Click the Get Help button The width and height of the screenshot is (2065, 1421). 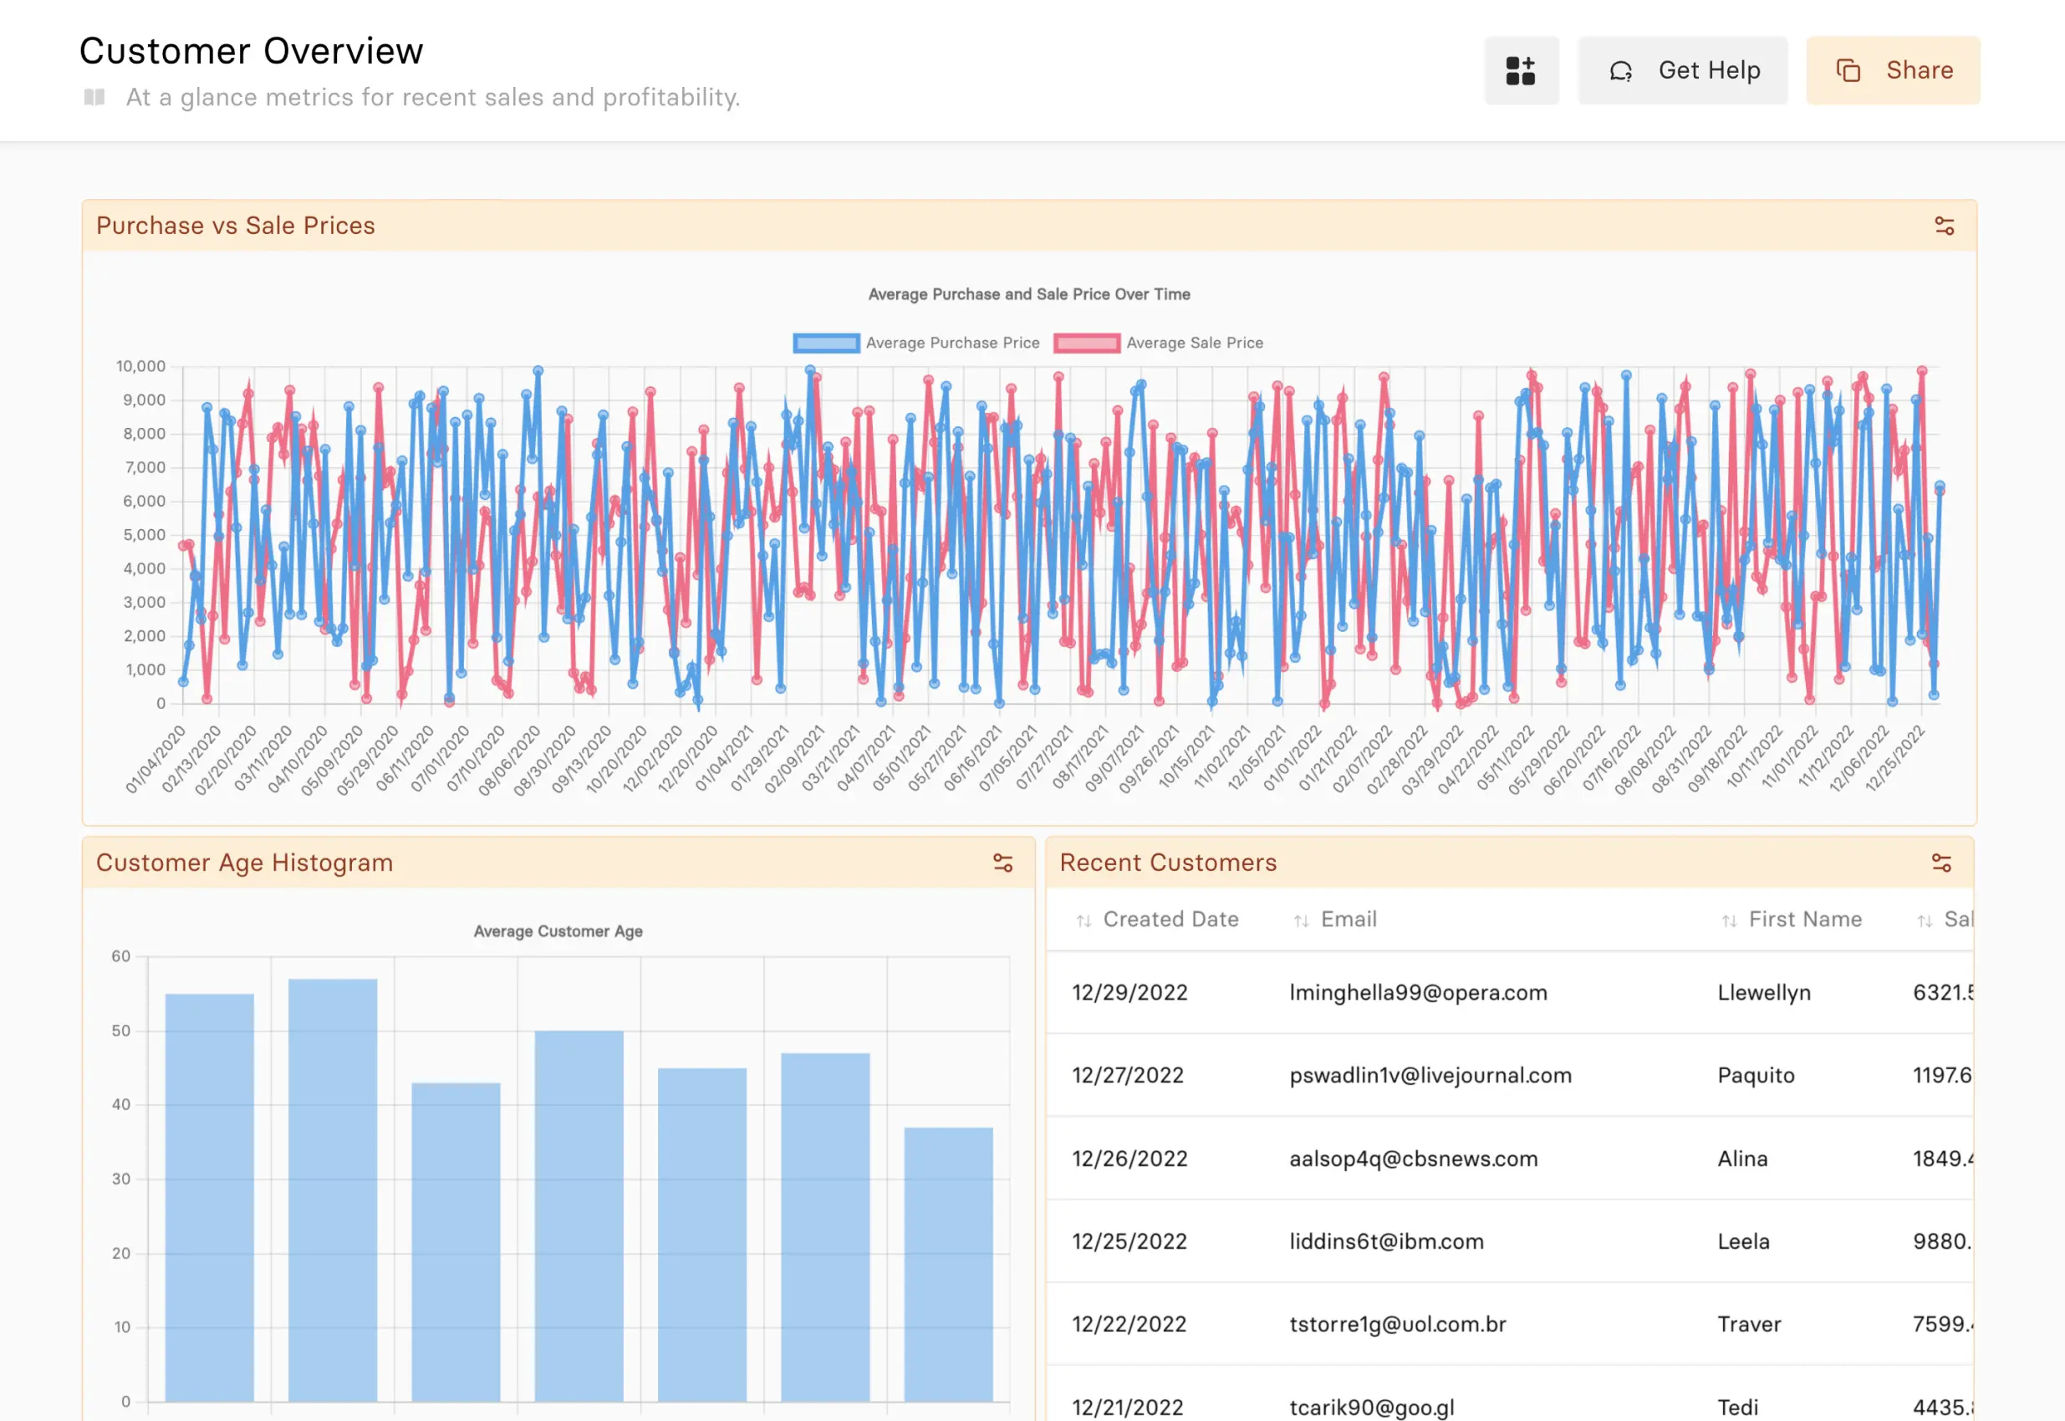point(1682,70)
